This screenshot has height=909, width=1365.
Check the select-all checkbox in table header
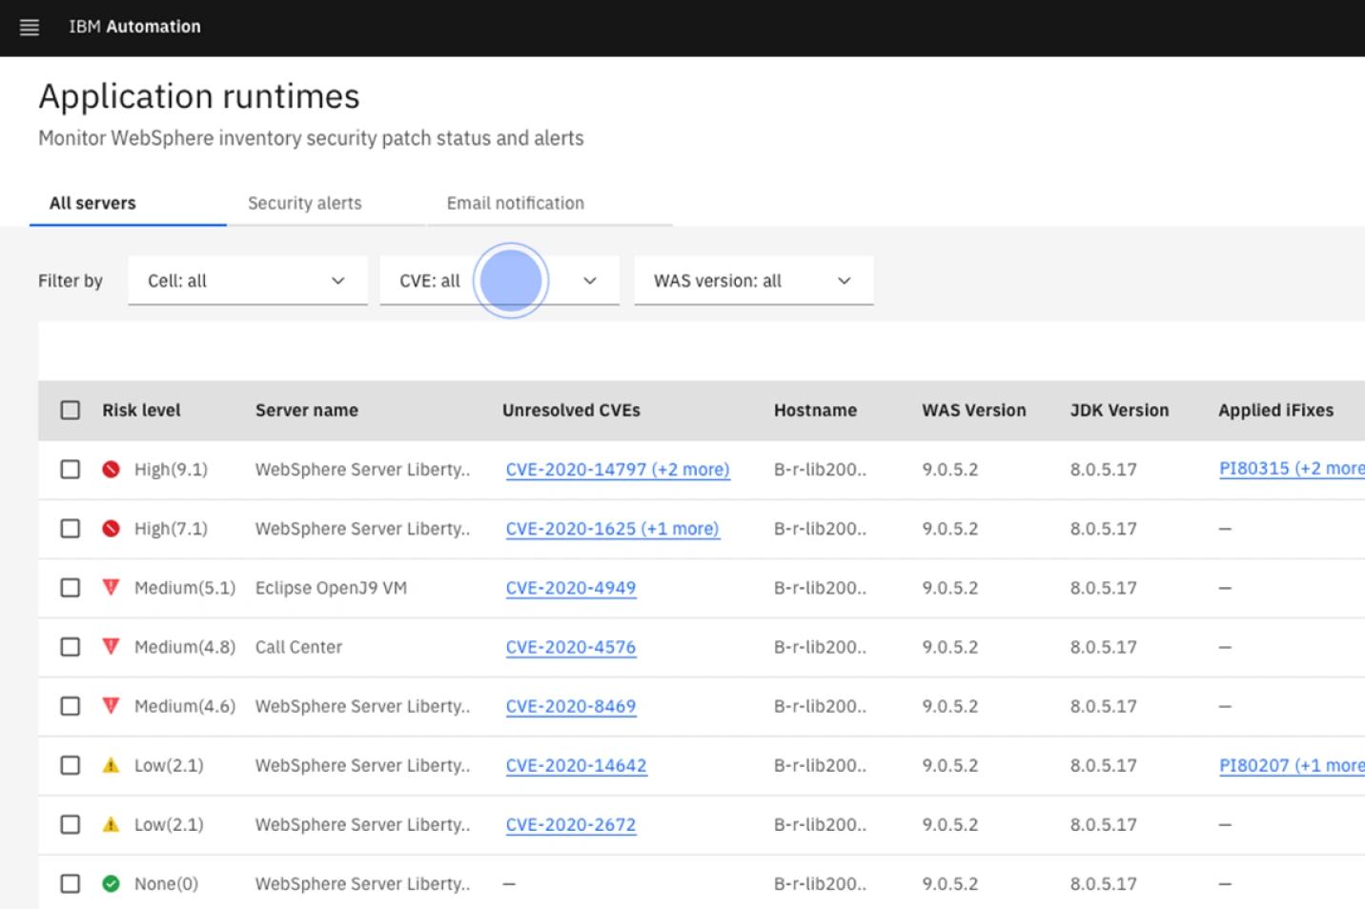point(71,409)
